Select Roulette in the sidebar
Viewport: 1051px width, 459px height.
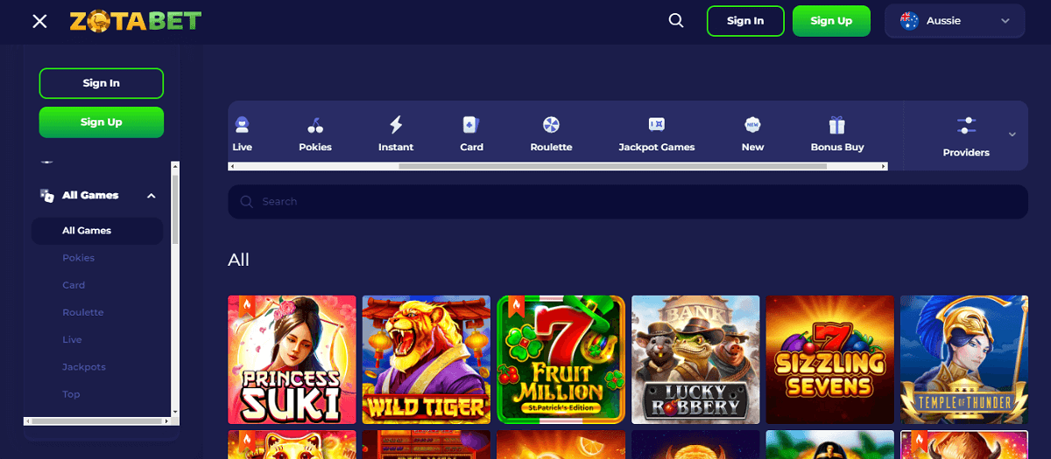point(83,312)
